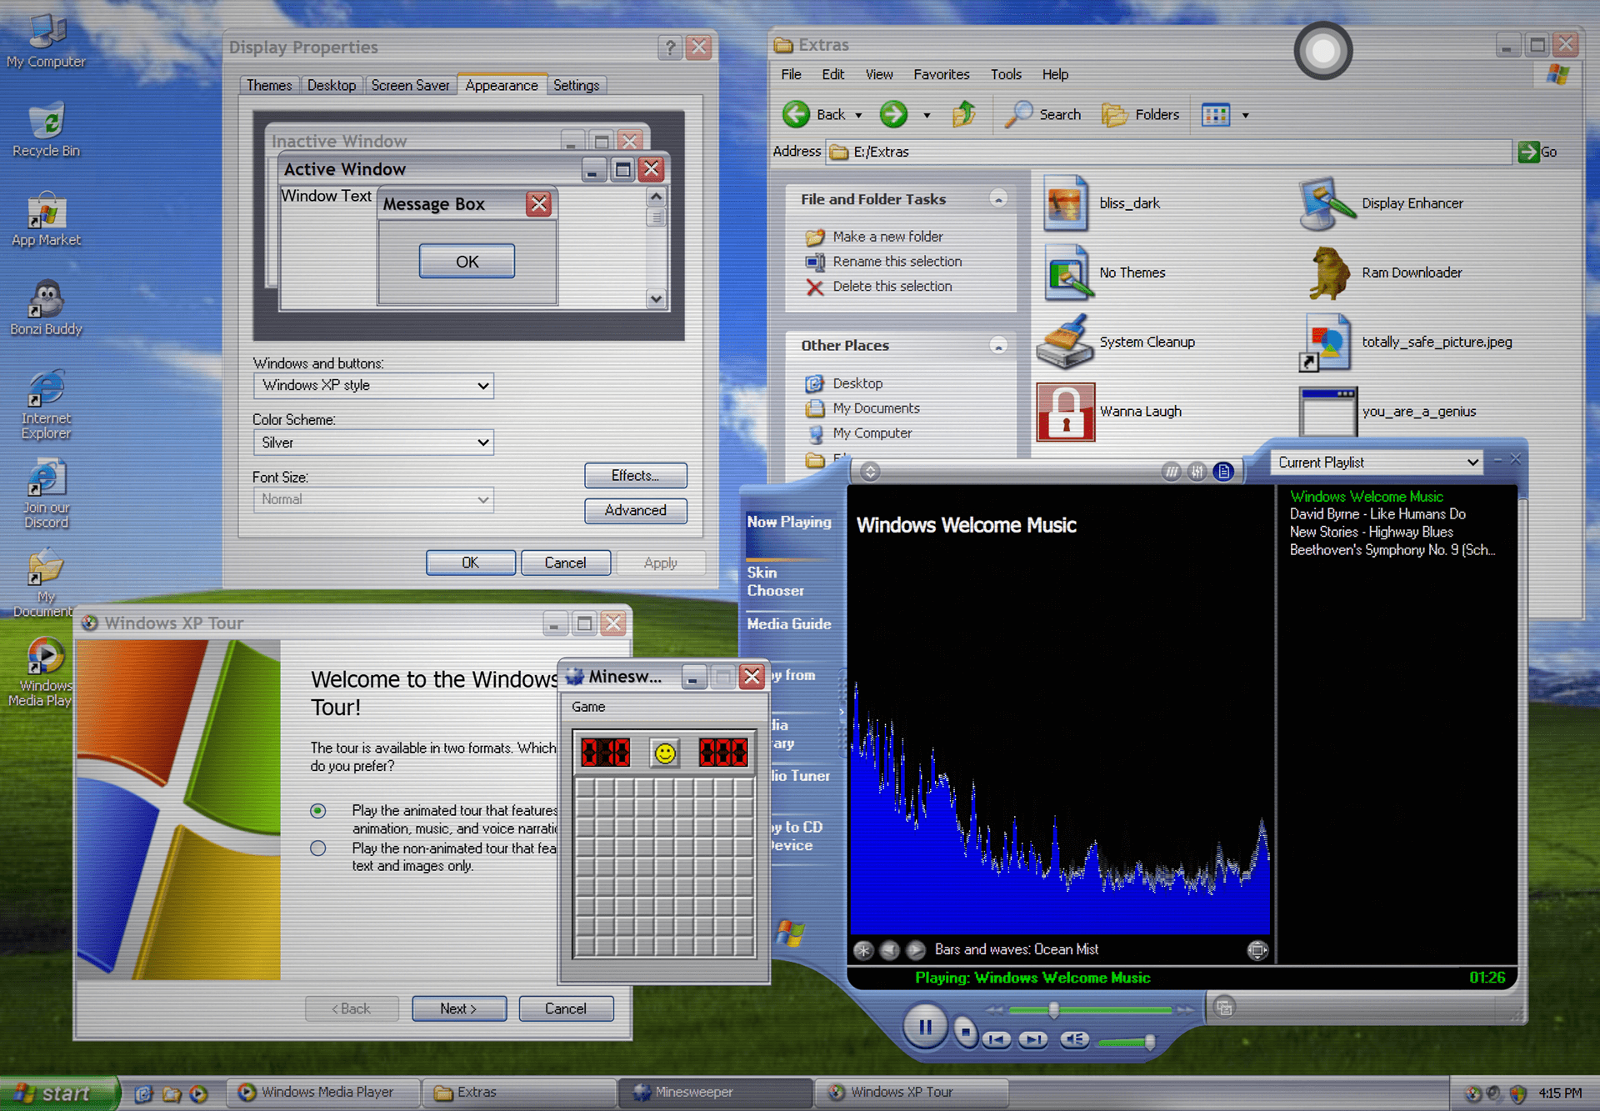Click Next in the Windows XP Tour

coord(458,1008)
